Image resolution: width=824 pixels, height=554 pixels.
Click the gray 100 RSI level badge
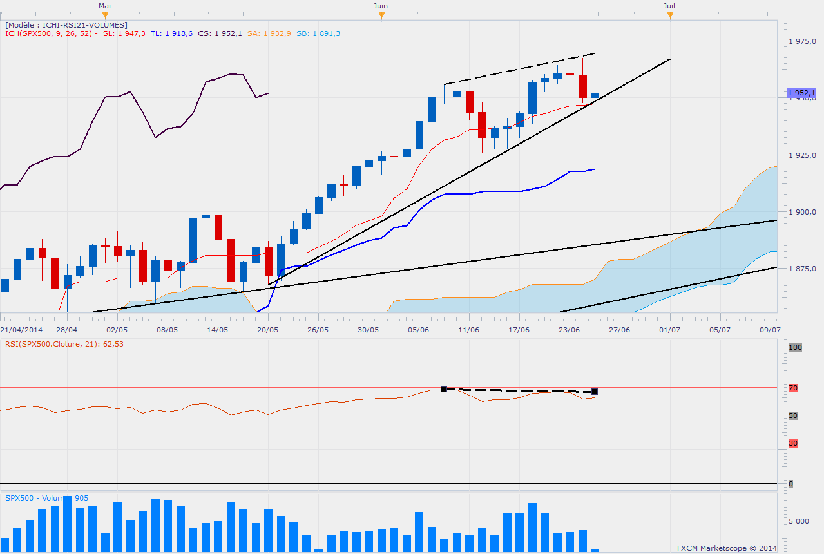tap(794, 347)
